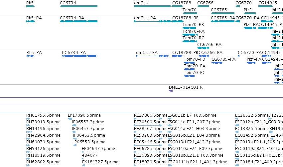Select the CG14945 gene label
The image size is (283, 167).
268,3
